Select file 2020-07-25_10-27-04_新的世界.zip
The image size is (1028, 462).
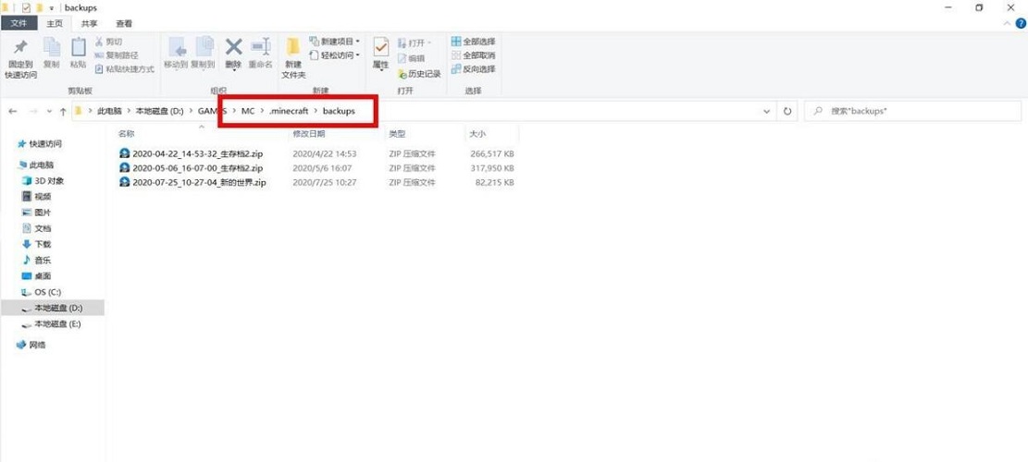point(192,183)
